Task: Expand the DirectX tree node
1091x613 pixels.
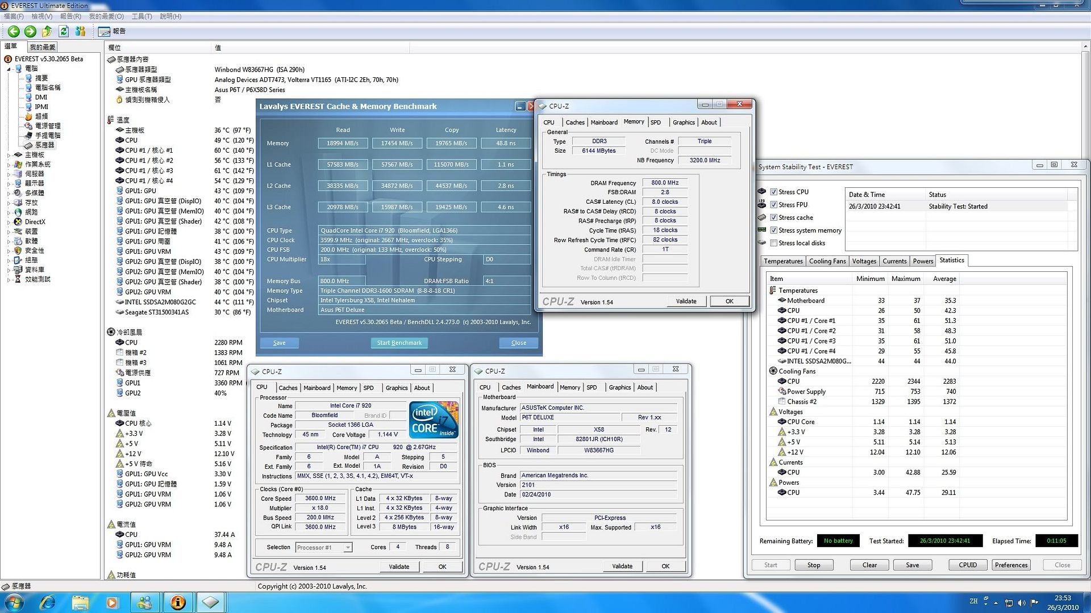Action: coord(9,222)
